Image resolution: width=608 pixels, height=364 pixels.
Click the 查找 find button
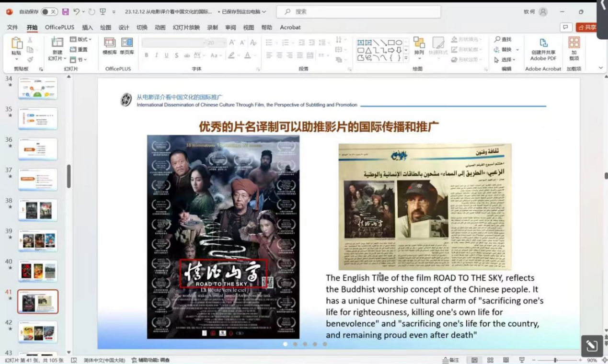pyautogui.click(x=503, y=39)
